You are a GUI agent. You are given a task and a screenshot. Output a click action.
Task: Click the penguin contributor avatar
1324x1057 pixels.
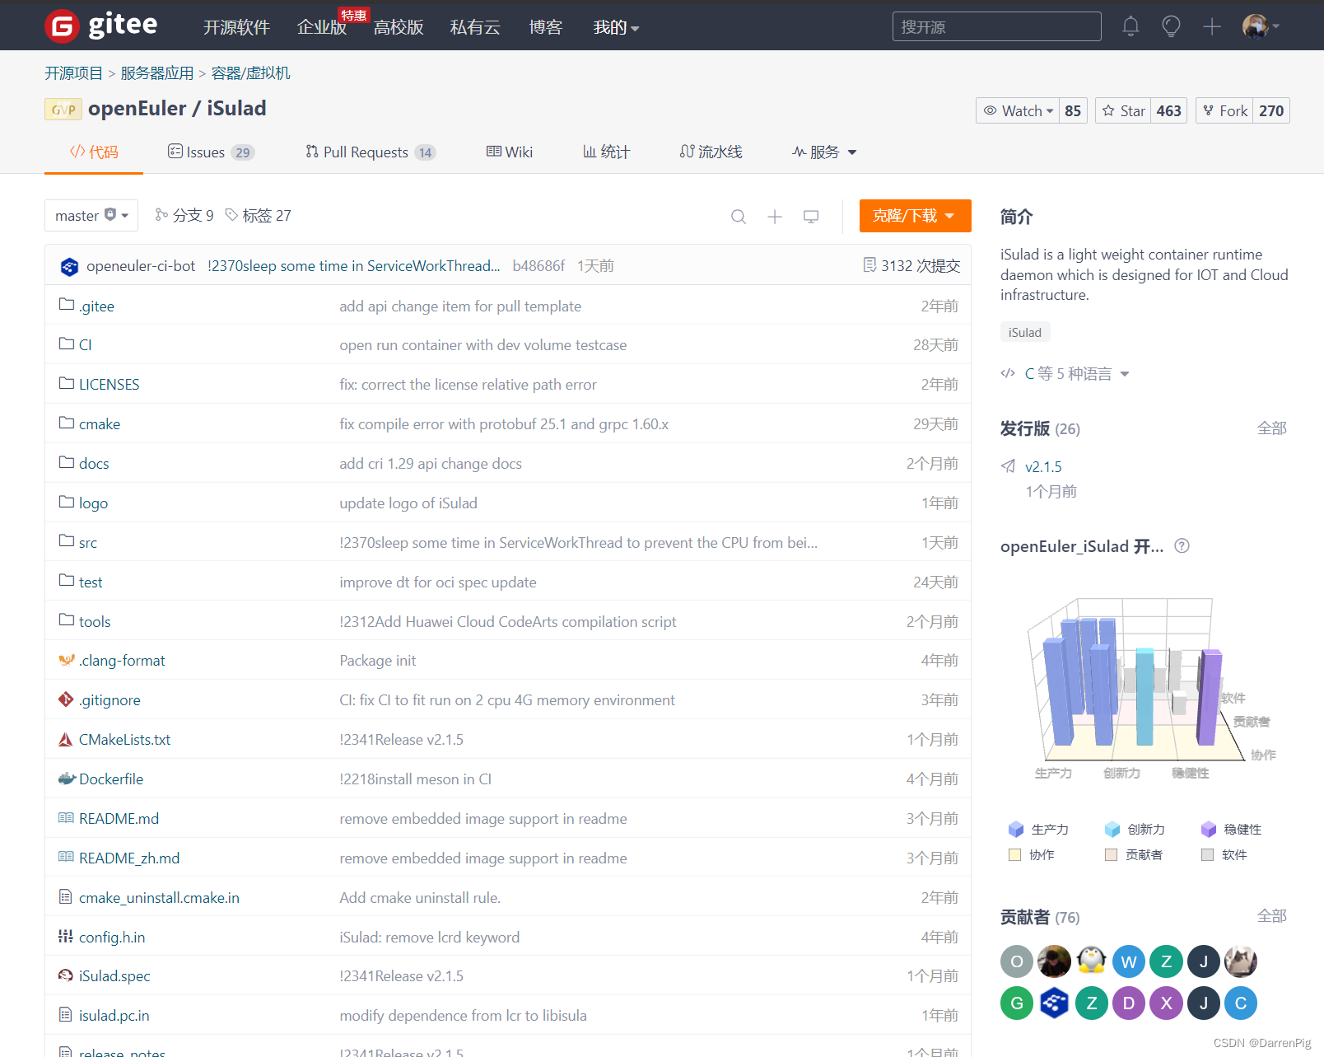1091,961
